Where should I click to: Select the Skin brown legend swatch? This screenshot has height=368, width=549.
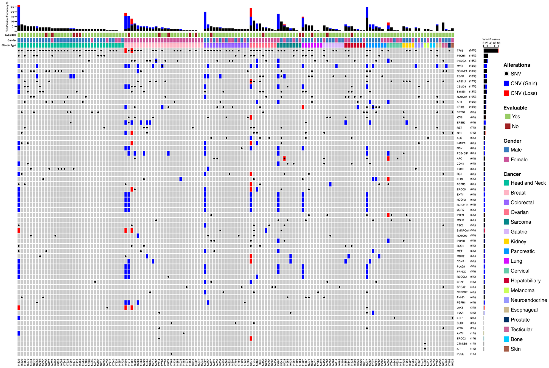(507, 349)
